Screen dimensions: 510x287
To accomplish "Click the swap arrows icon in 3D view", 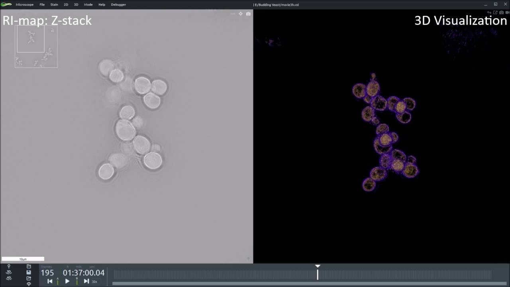I will coord(489,13).
